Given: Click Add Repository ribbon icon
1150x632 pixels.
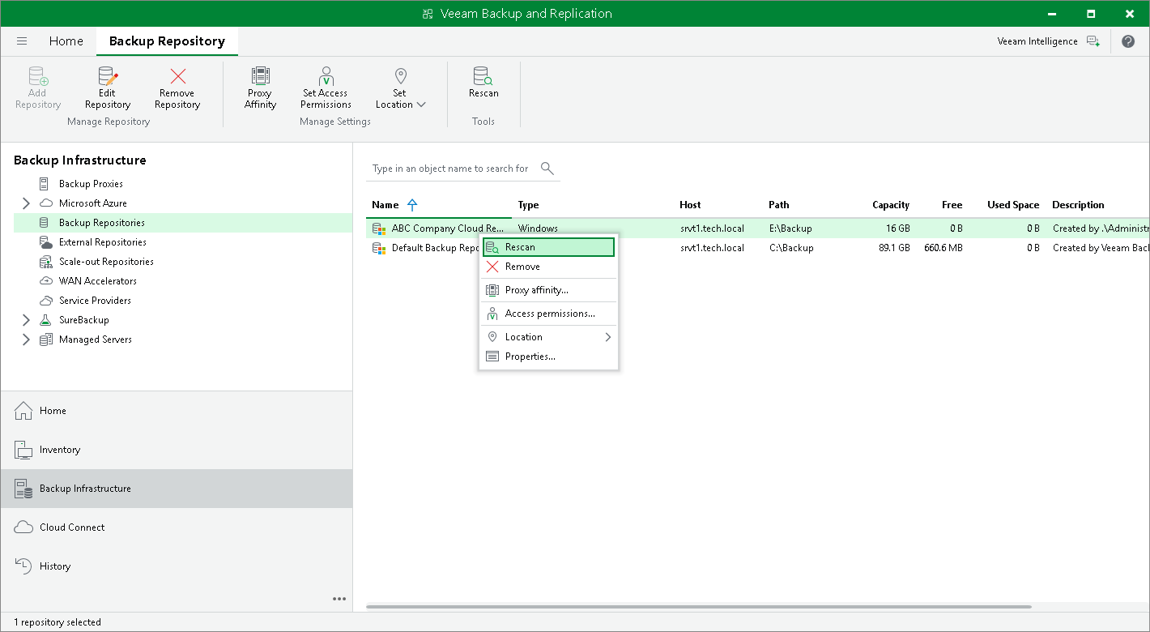Looking at the screenshot, I should (38, 77).
